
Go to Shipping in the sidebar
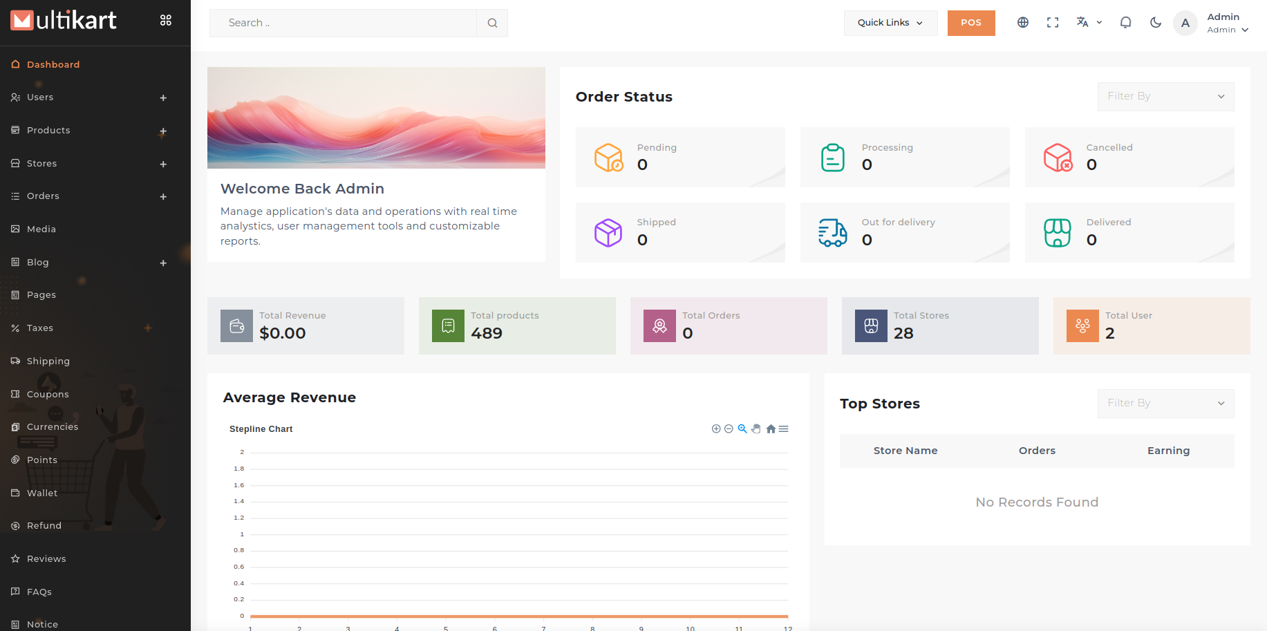(48, 361)
